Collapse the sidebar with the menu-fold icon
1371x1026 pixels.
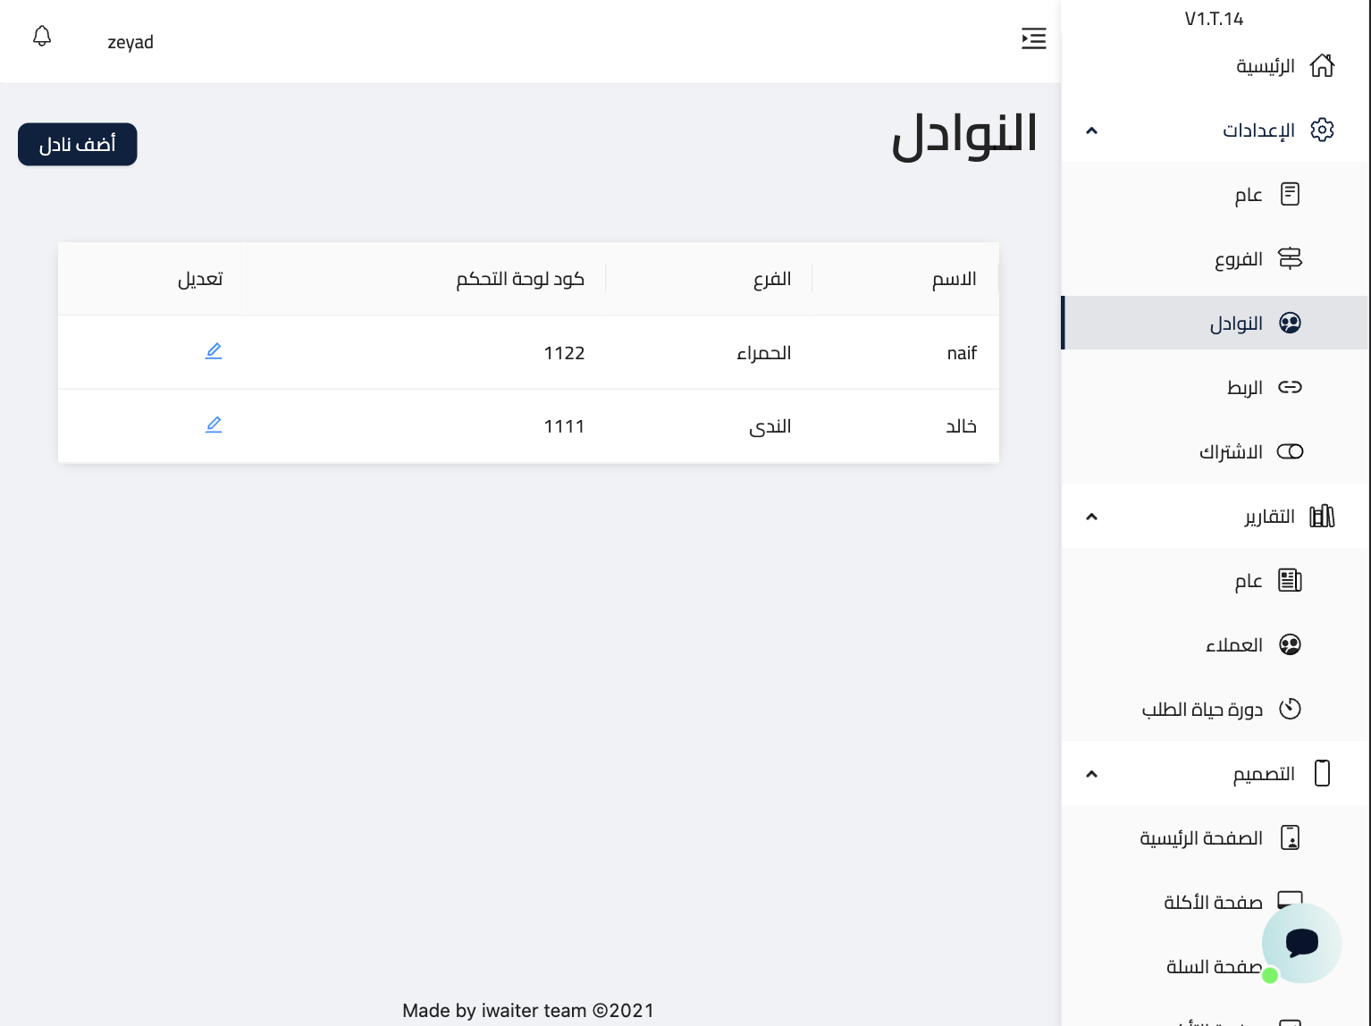pyautogui.click(x=1033, y=38)
